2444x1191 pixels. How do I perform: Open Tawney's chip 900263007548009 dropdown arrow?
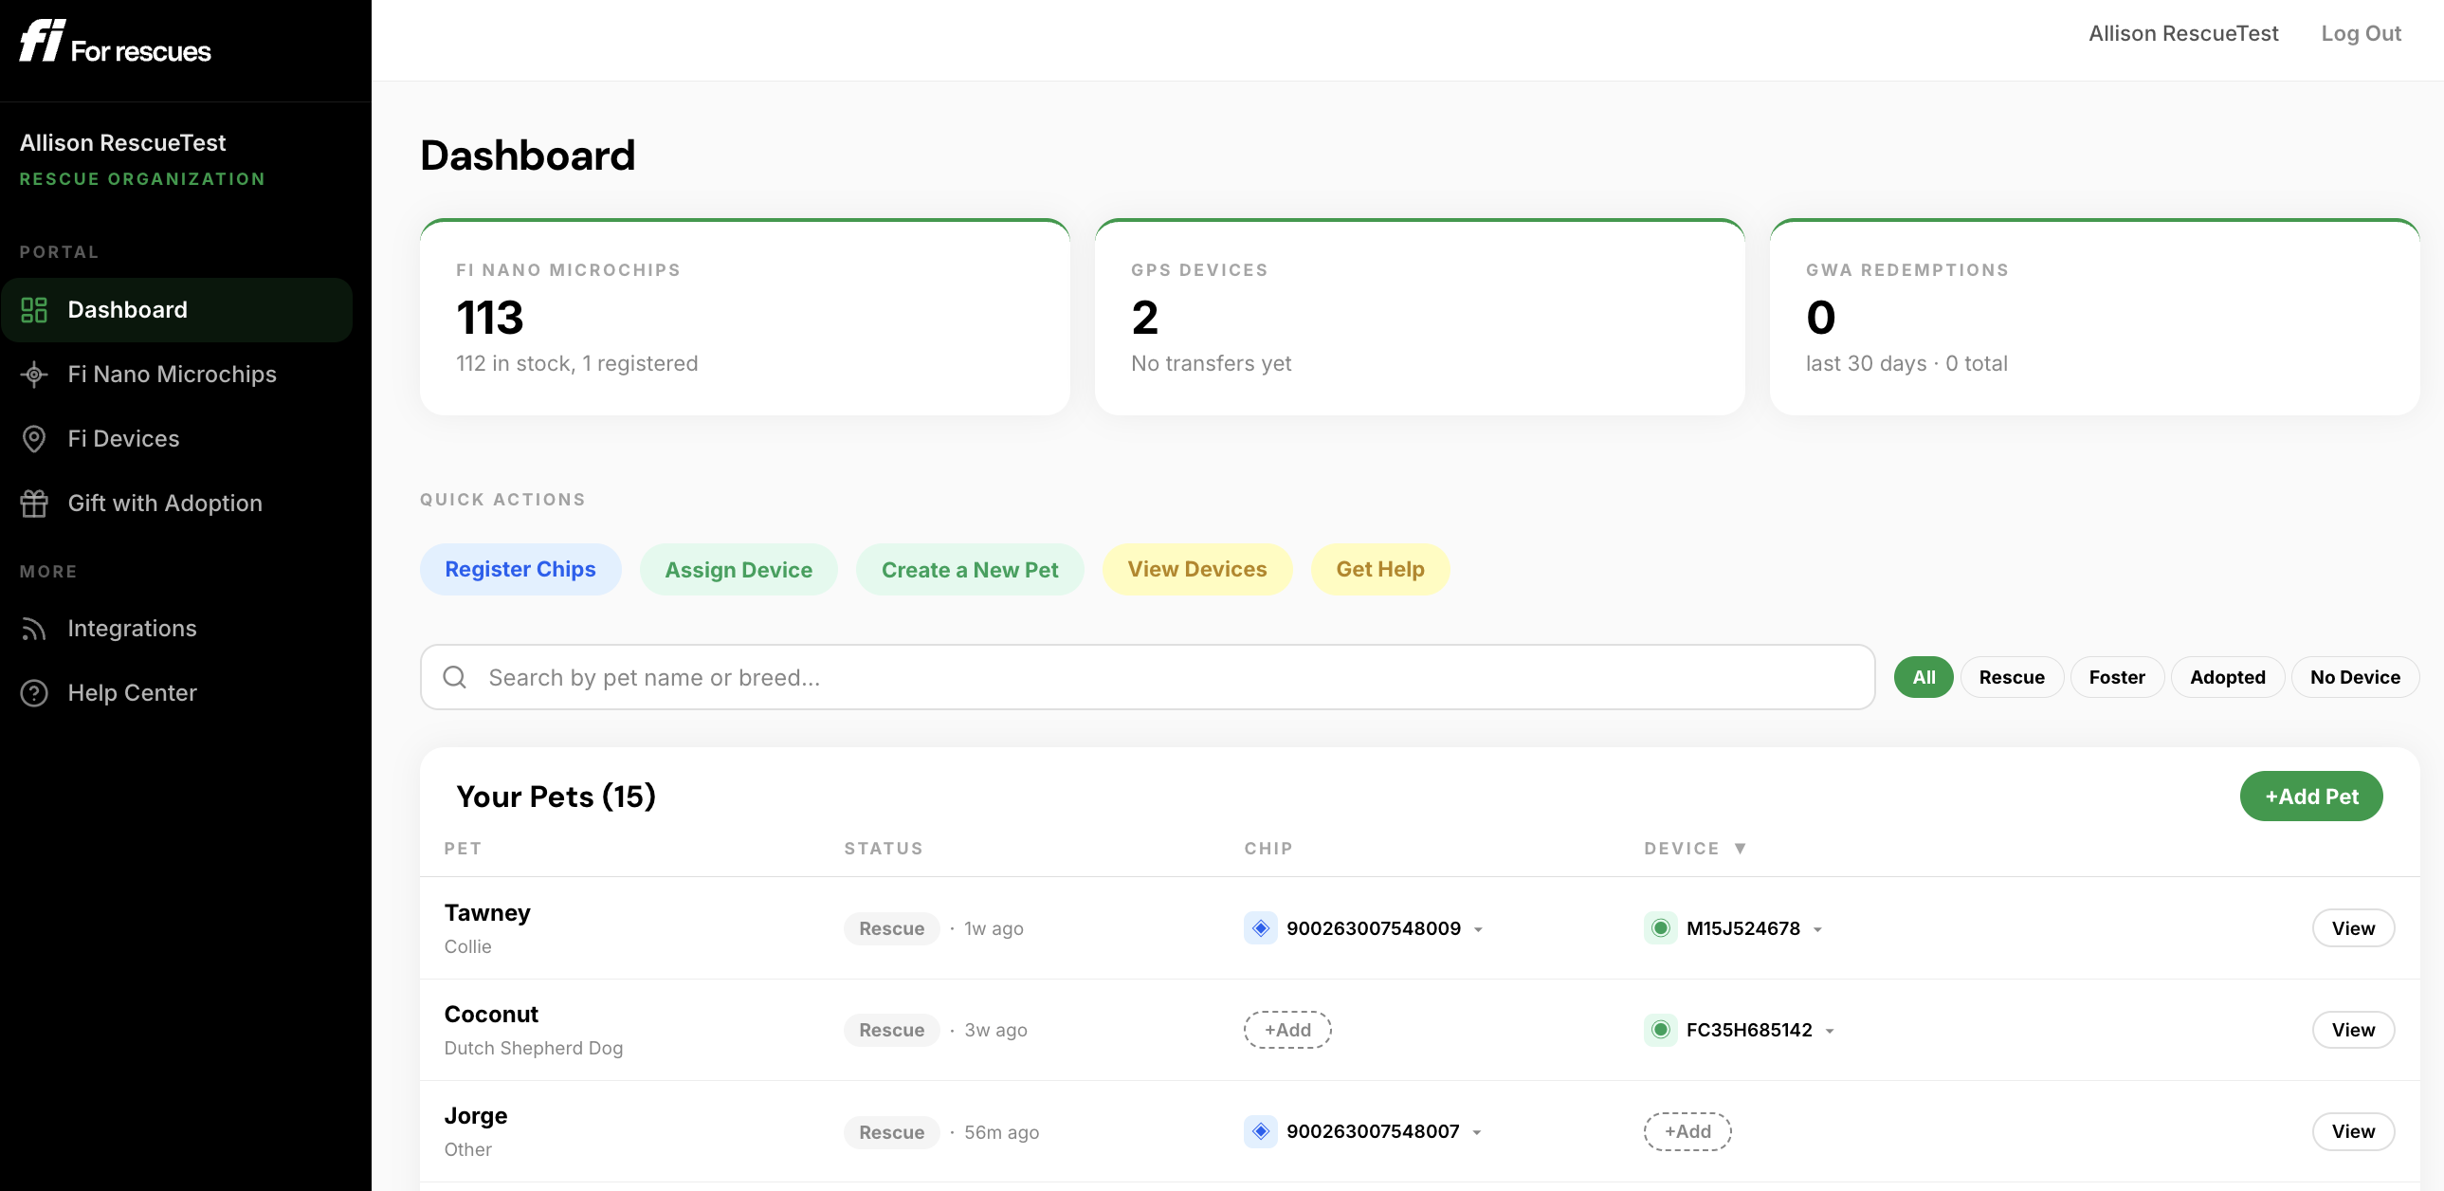(1478, 930)
